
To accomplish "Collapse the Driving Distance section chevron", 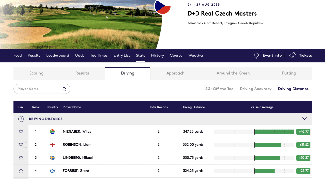I will tap(304, 119).
